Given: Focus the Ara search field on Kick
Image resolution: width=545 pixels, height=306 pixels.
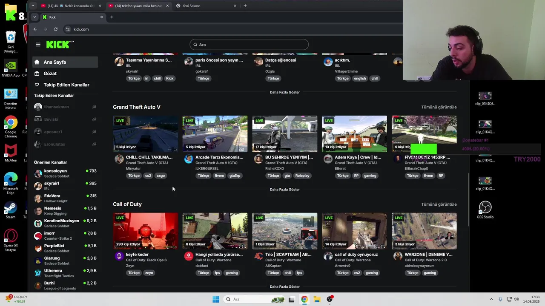Looking at the screenshot, I should [249, 45].
